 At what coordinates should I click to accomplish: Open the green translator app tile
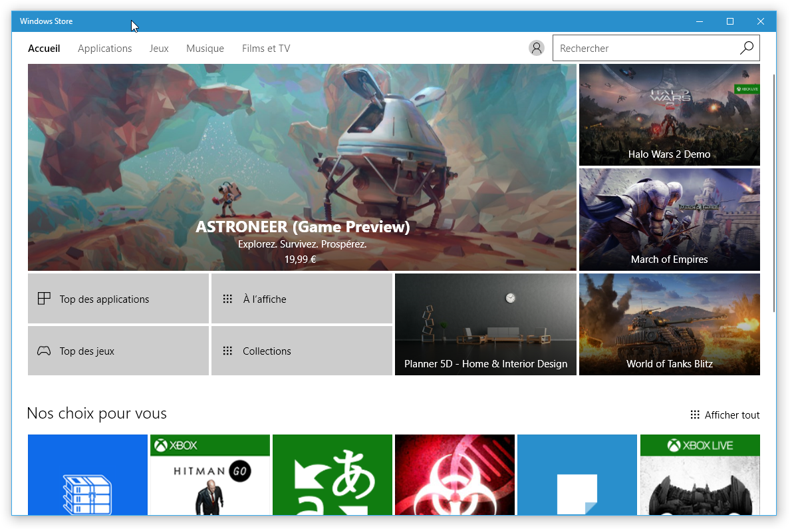[x=332, y=474]
